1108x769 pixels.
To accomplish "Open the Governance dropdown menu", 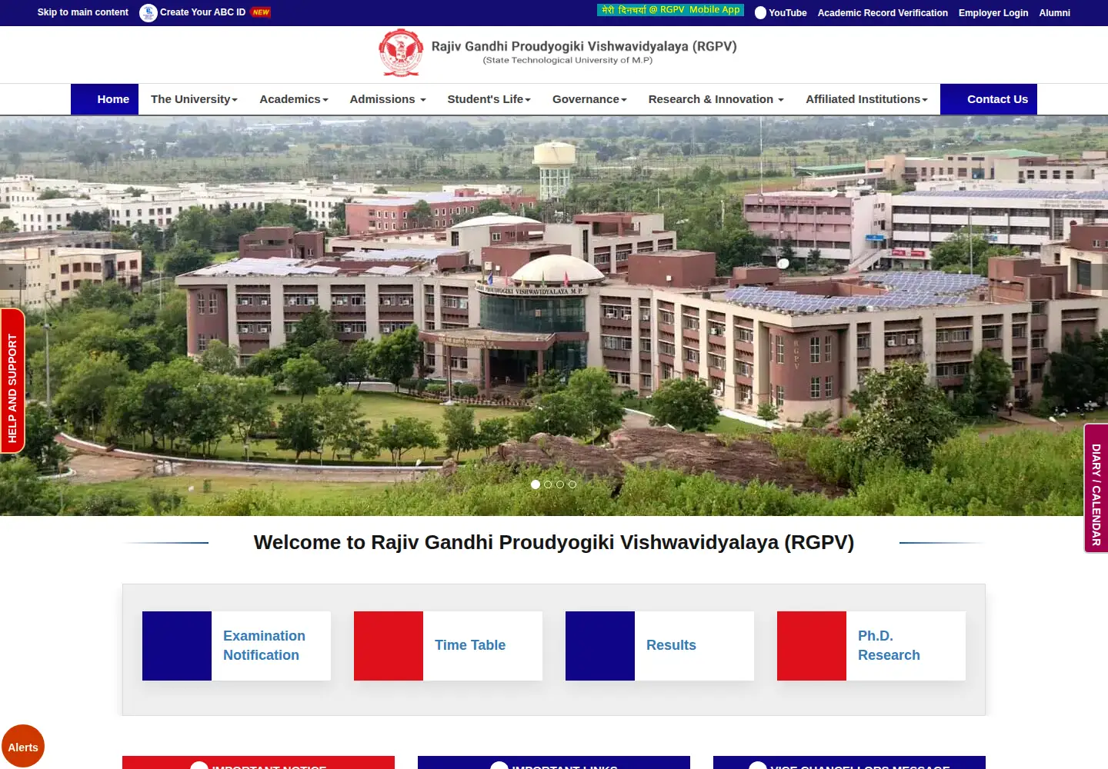I will (x=589, y=99).
